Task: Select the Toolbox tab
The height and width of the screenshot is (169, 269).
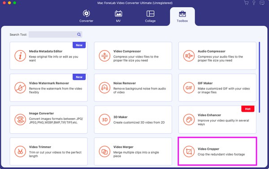Action: coord(182,17)
